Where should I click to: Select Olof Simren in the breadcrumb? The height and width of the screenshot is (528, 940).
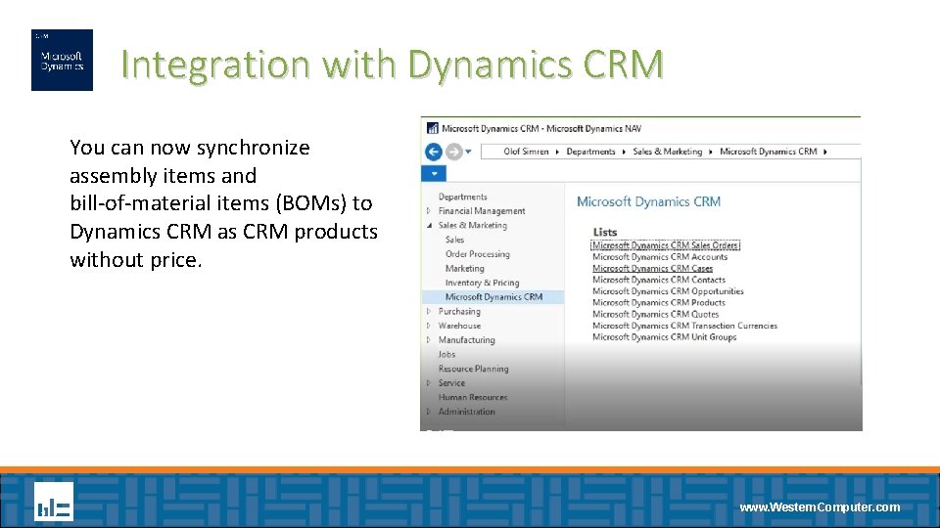click(526, 152)
